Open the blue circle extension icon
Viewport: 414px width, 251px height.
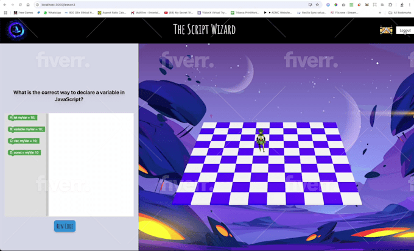[x=328, y=5]
